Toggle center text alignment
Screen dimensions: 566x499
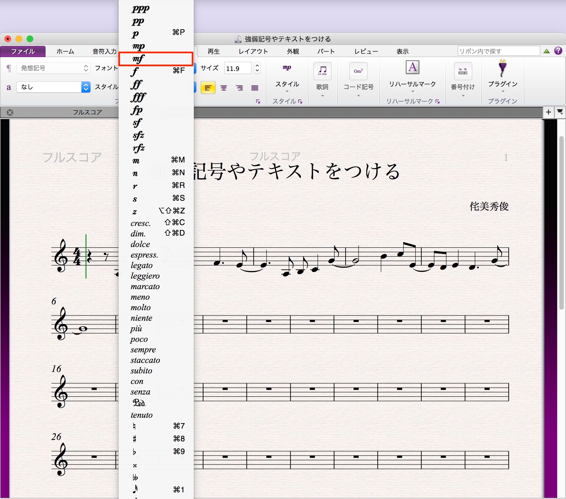pos(224,88)
